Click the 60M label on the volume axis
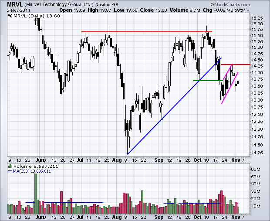This screenshot has width=270, height=221. (256, 169)
